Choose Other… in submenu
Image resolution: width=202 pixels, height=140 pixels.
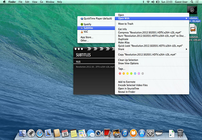[x=85, y=41]
